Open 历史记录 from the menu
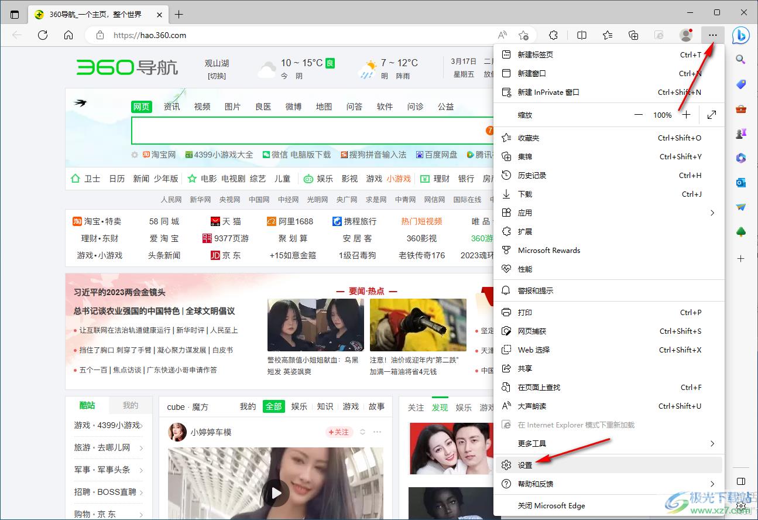Viewport: 758px width, 520px height. (609, 175)
